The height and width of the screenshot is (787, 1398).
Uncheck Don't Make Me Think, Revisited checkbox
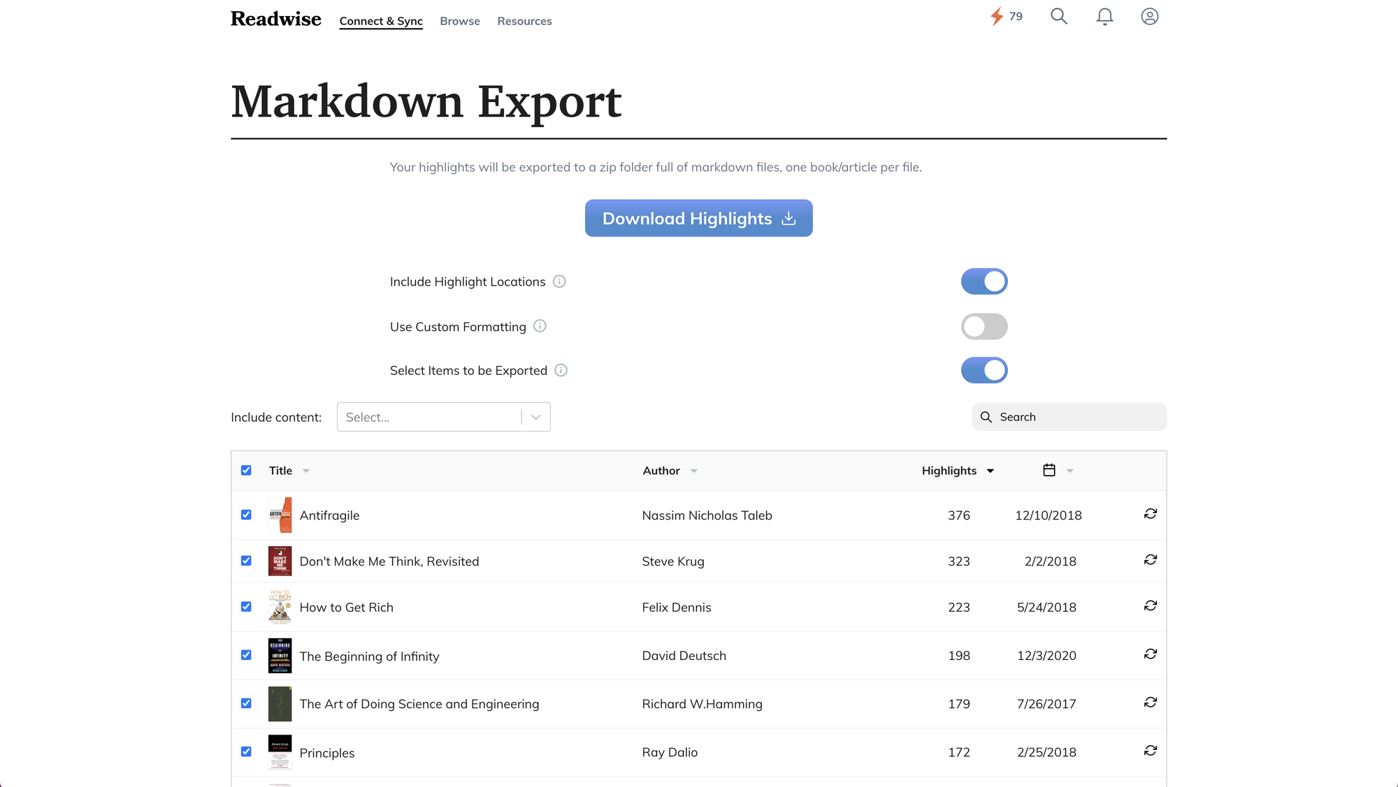click(x=246, y=561)
